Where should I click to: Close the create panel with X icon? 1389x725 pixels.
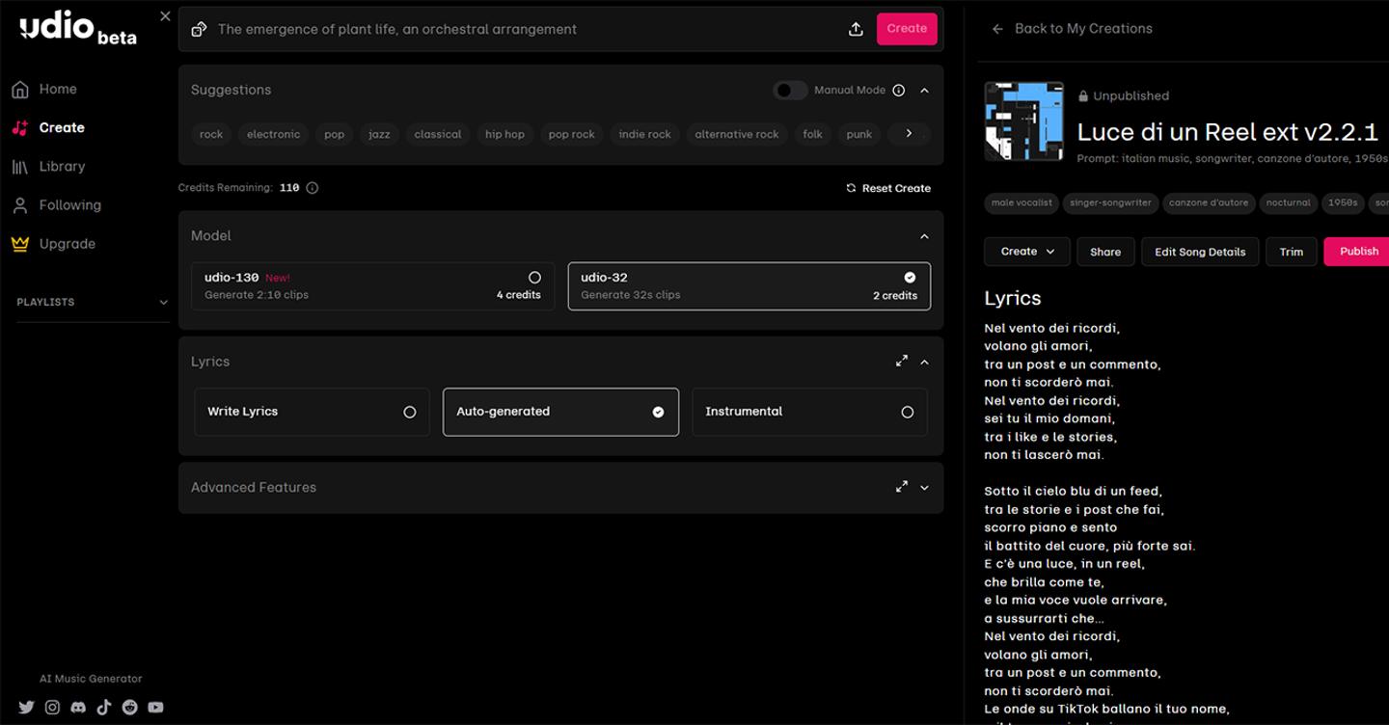click(165, 16)
